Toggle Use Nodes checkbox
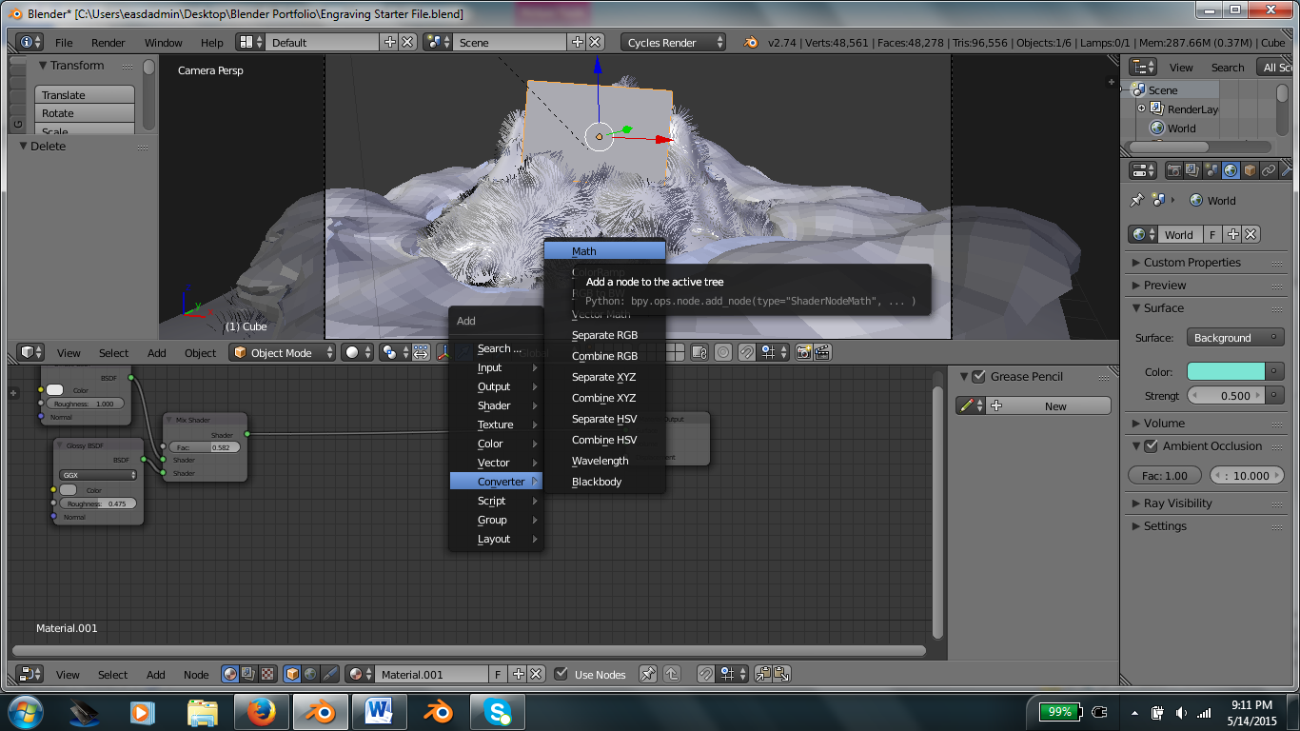Screen dimensions: 1300x731 point(561,674)
